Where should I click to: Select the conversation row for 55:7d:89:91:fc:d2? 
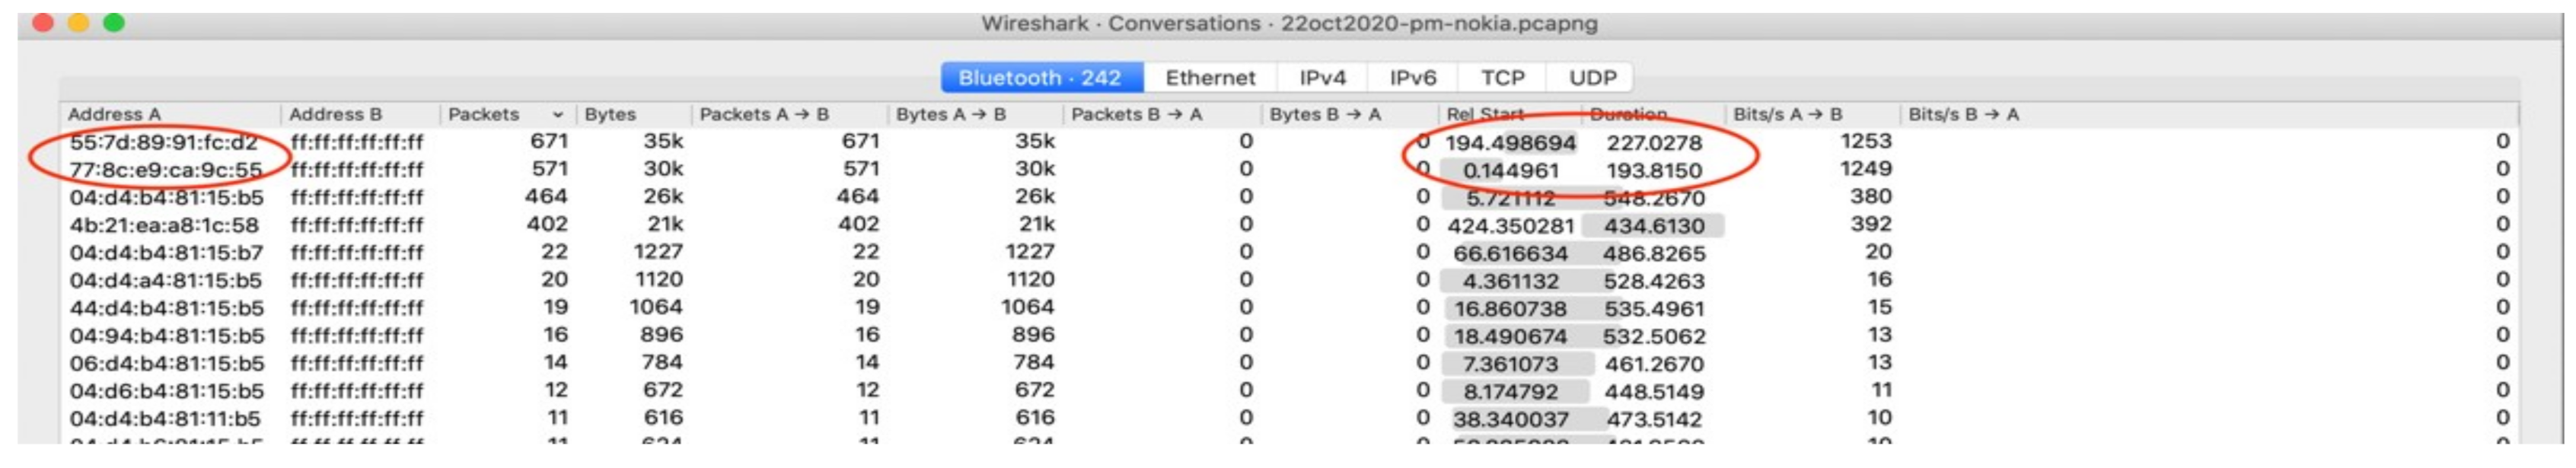pyautogui.click(x=164, y=142)
